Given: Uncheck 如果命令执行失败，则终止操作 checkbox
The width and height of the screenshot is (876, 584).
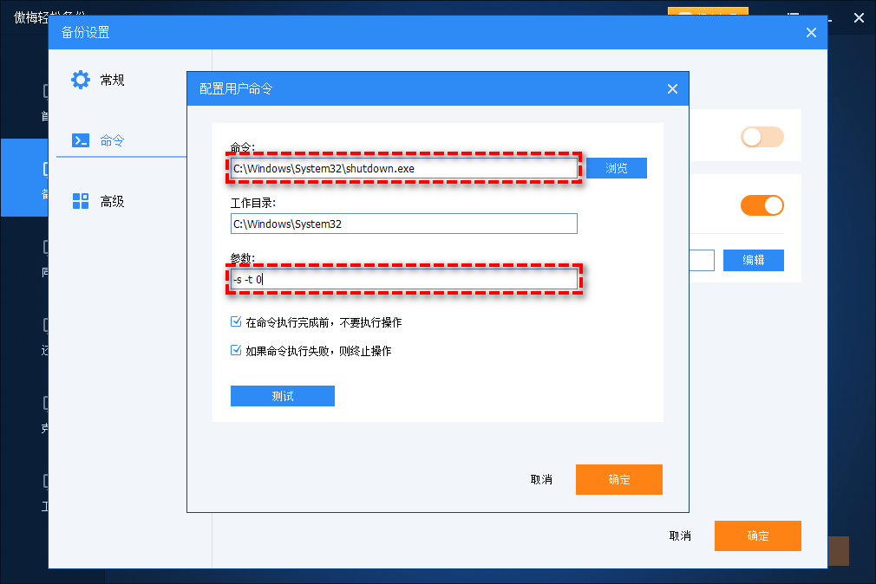Looking at the screenshot, I should coord(236,351).
